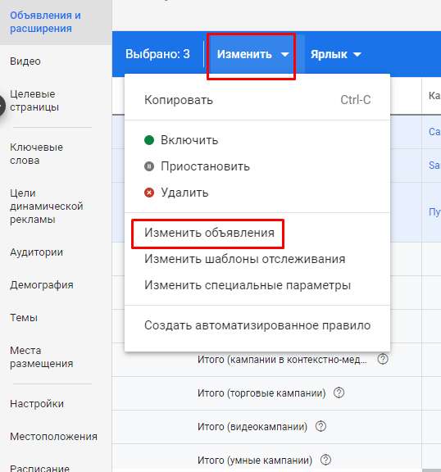
Task: Open Настройки in the sidebar
Action: 37,404
